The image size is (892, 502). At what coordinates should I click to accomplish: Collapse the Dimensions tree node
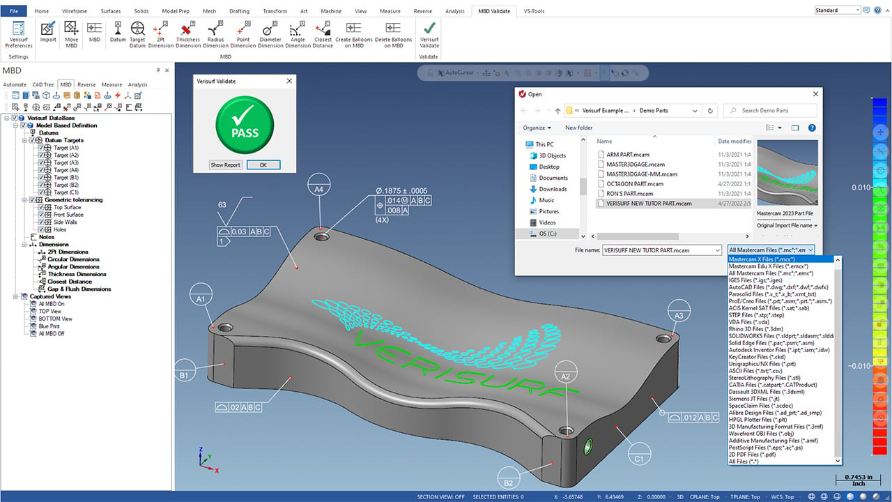click(24, 245)
